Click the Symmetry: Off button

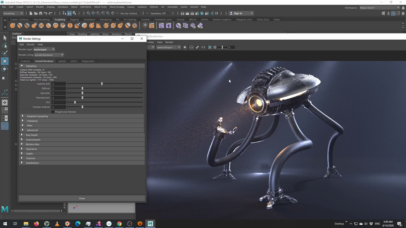tap(158, 14)
